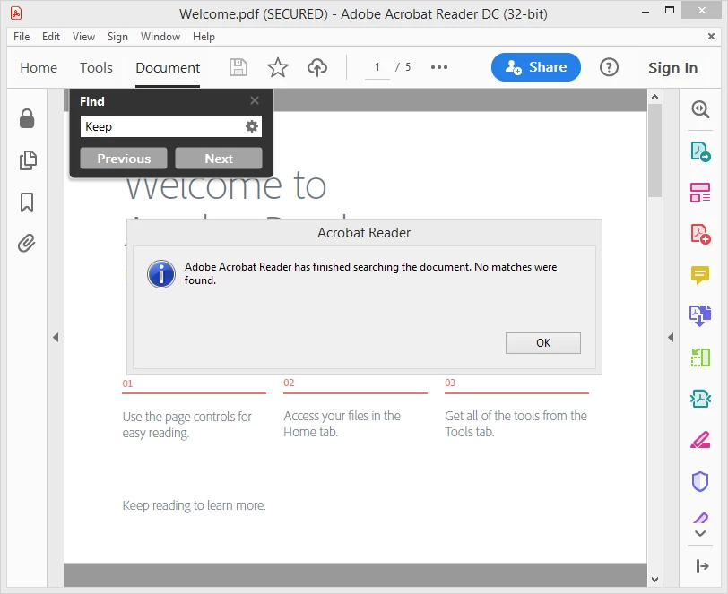Open the pink Redact marker tool icon

[700, 440]
